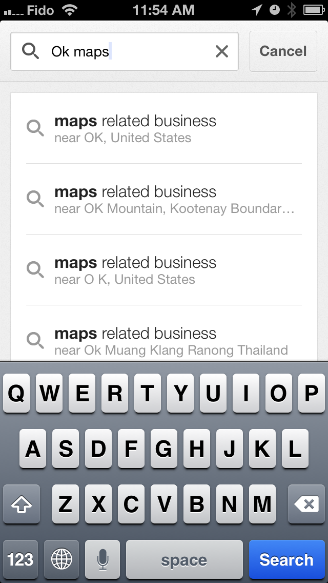Tap the search icon beside OK Mountain suggestion
328x583 pixels.
pyautogui.click(x=35, y=199)
